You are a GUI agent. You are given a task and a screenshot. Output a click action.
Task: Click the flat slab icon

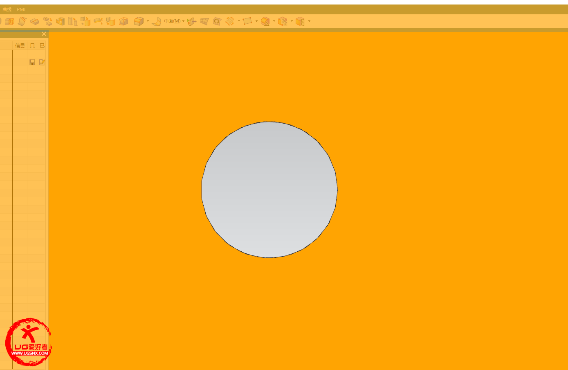tap(35, 21)
